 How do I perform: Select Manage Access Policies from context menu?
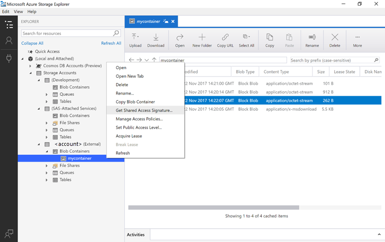[x=139, y=119]
